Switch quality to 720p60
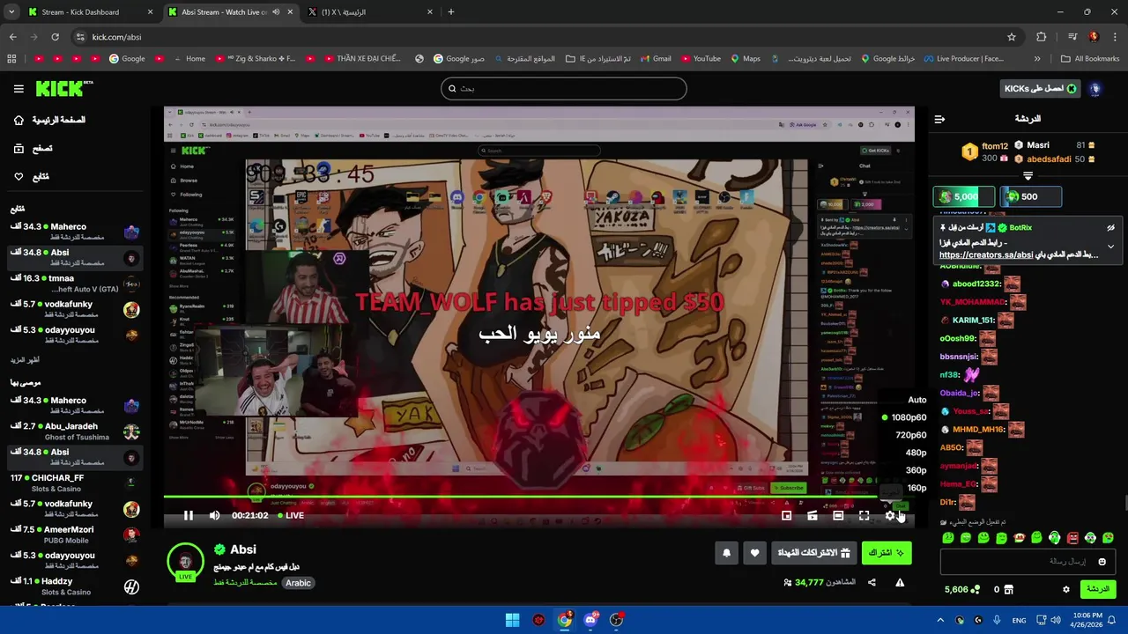This screenshot has height=634, width=1128. point(910,435)
